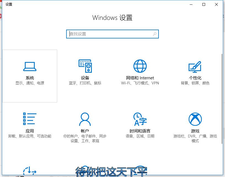The height and width of the screenshot is (177, 225).
Task: Select the highlighted 系统 tile
Action: pyautogui.click(x=30, y=76)
